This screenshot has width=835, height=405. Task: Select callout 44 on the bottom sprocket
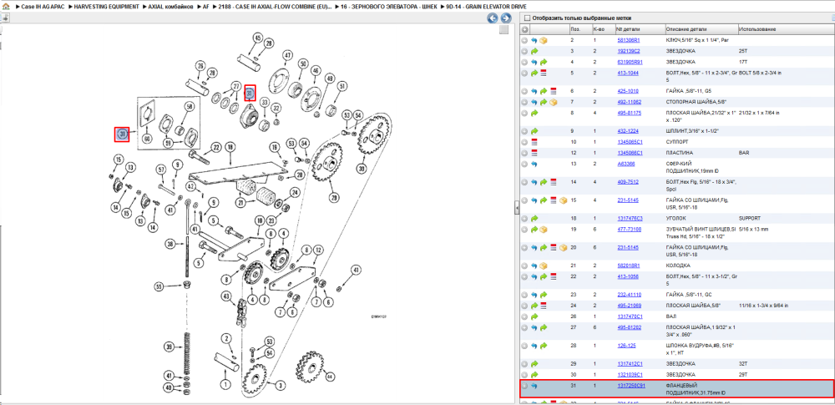[x=329, y=377]
